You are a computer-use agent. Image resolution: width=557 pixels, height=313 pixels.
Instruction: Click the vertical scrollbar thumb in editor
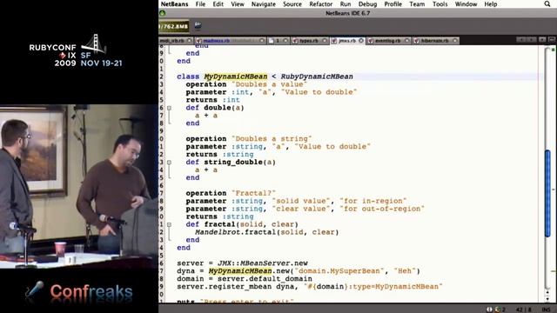pyautogui.click(x=547, y=193)
